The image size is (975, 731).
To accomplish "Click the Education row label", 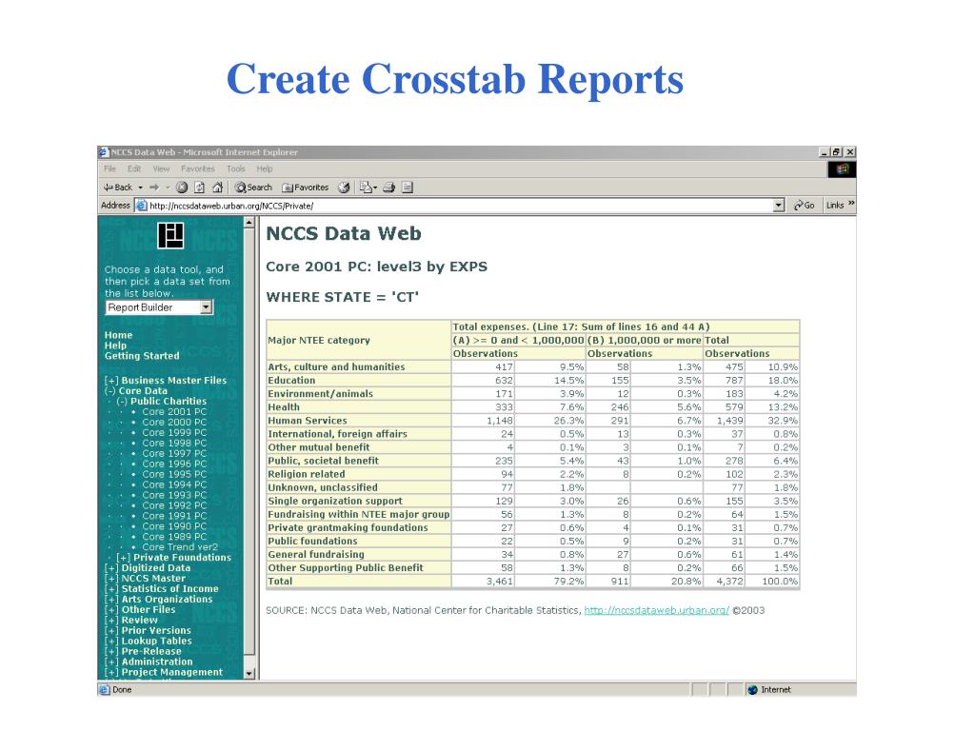I will pos(291,381).
